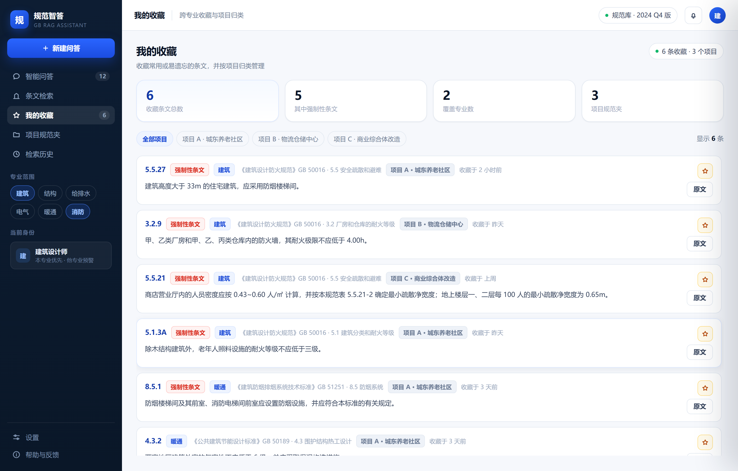Toggle star on clause 5.5.21
Image resolution: width=738 pixels, height=471 pixels.
(x=705, y=279)
